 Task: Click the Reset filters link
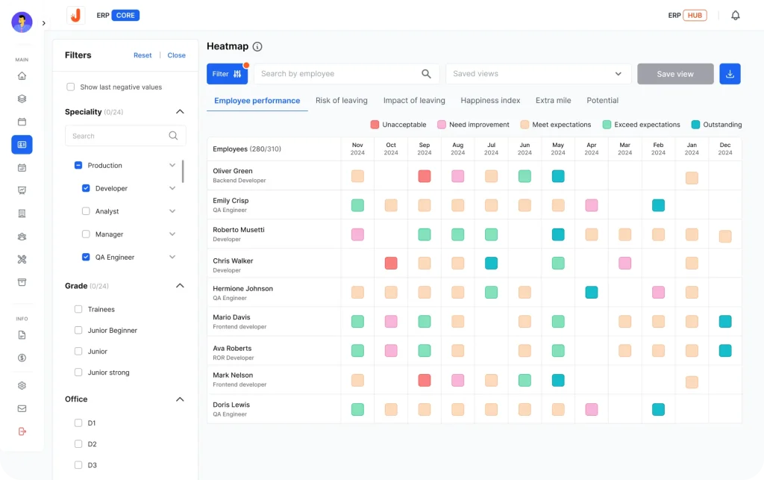click(143, 54)
